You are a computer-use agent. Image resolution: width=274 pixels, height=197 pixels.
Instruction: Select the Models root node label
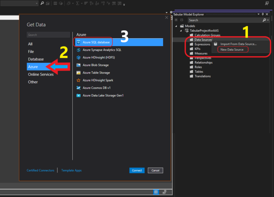tap(190, 26)
